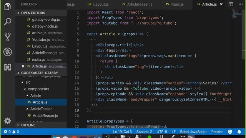Click line number 19 in gutter
The width and height of the screenshot is (246, 138).
(x=77, y=110)
